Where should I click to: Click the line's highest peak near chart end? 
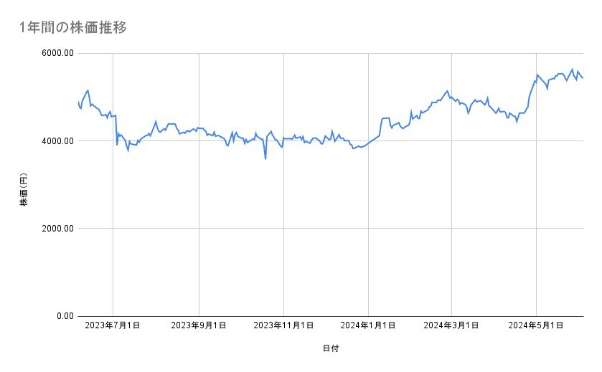572,69
